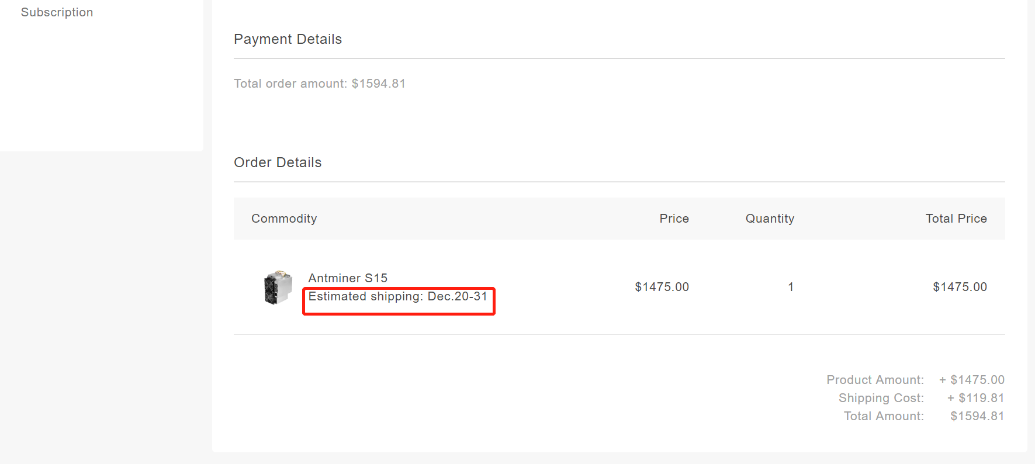The width and height of the screenshot is (1035, 464).
Task: Click the Total Amount label
Action: [x=884, y=416]
